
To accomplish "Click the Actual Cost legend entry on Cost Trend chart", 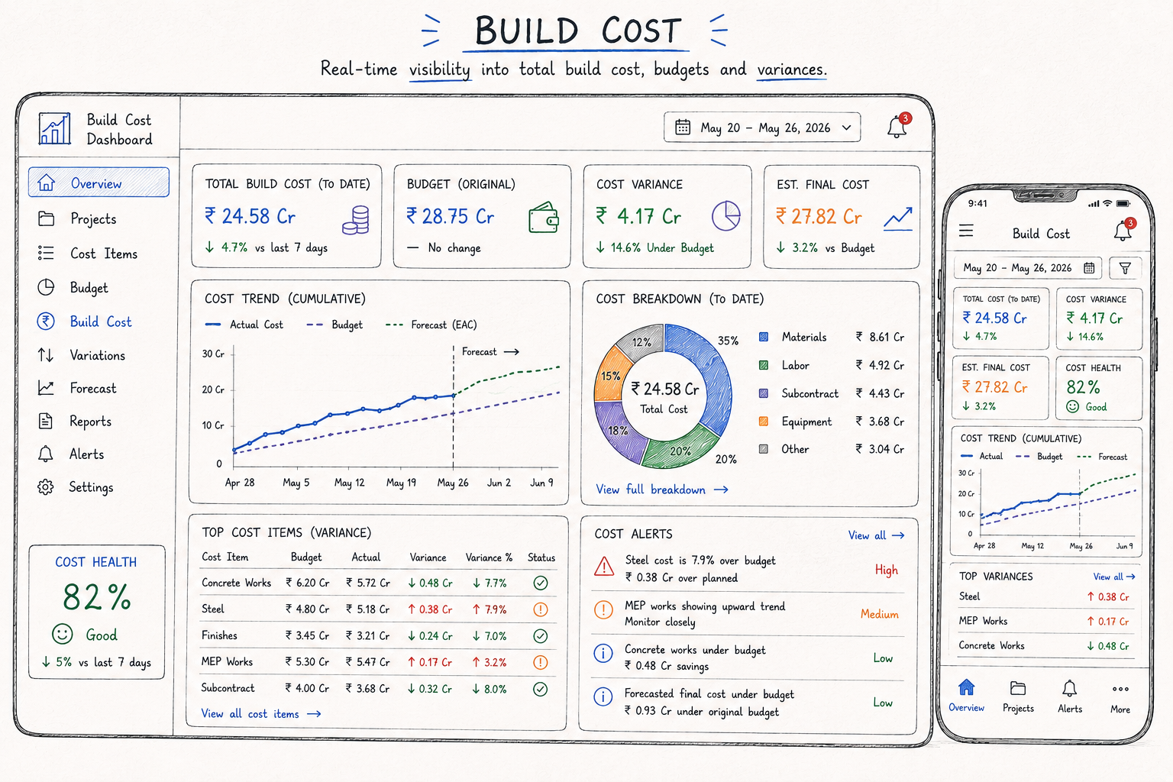I will point(244,325).
